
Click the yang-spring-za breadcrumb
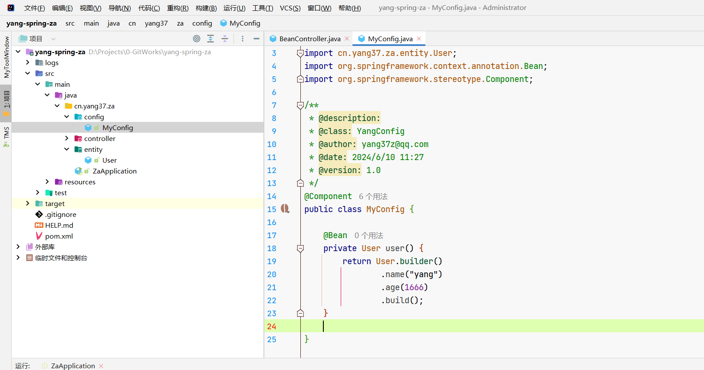click(31, 23)
